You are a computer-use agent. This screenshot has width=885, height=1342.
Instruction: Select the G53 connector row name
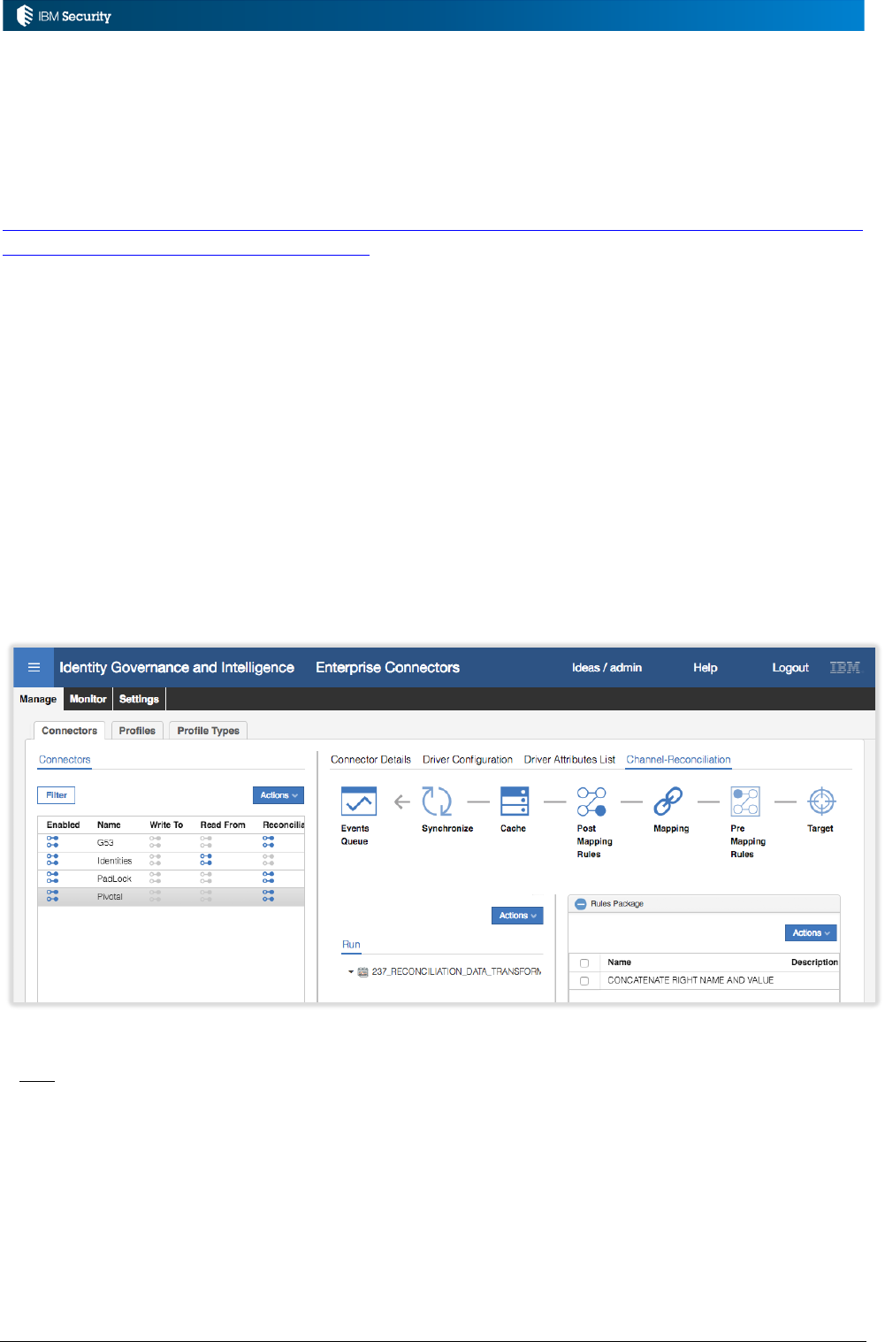(105, 843)
